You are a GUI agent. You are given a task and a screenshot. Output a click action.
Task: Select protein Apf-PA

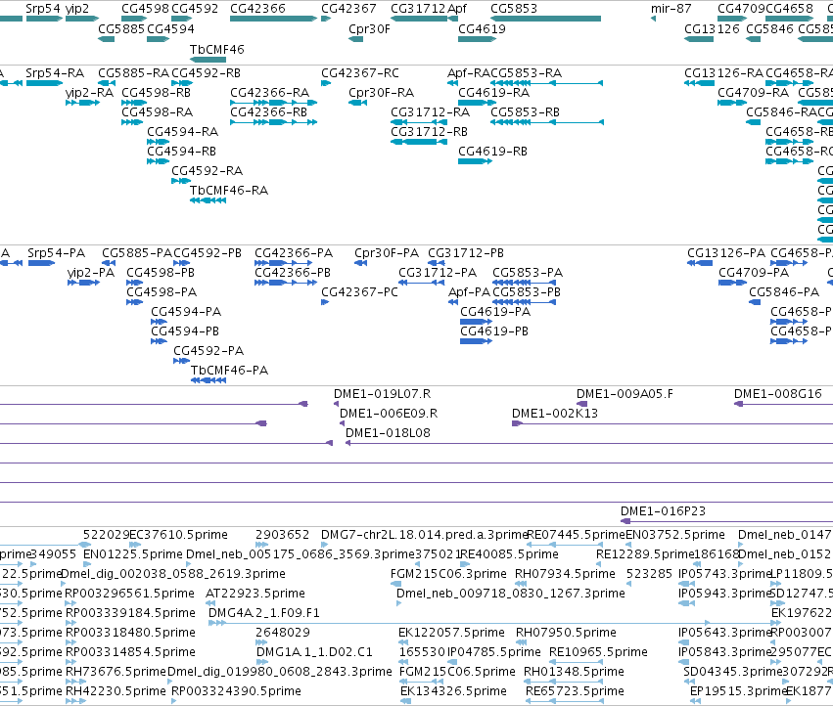tap(453, 302)
